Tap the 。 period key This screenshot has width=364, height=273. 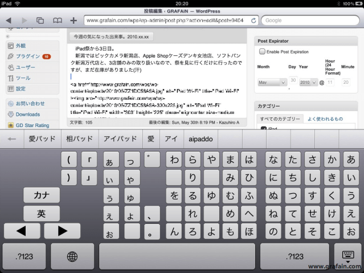[152, 231]
